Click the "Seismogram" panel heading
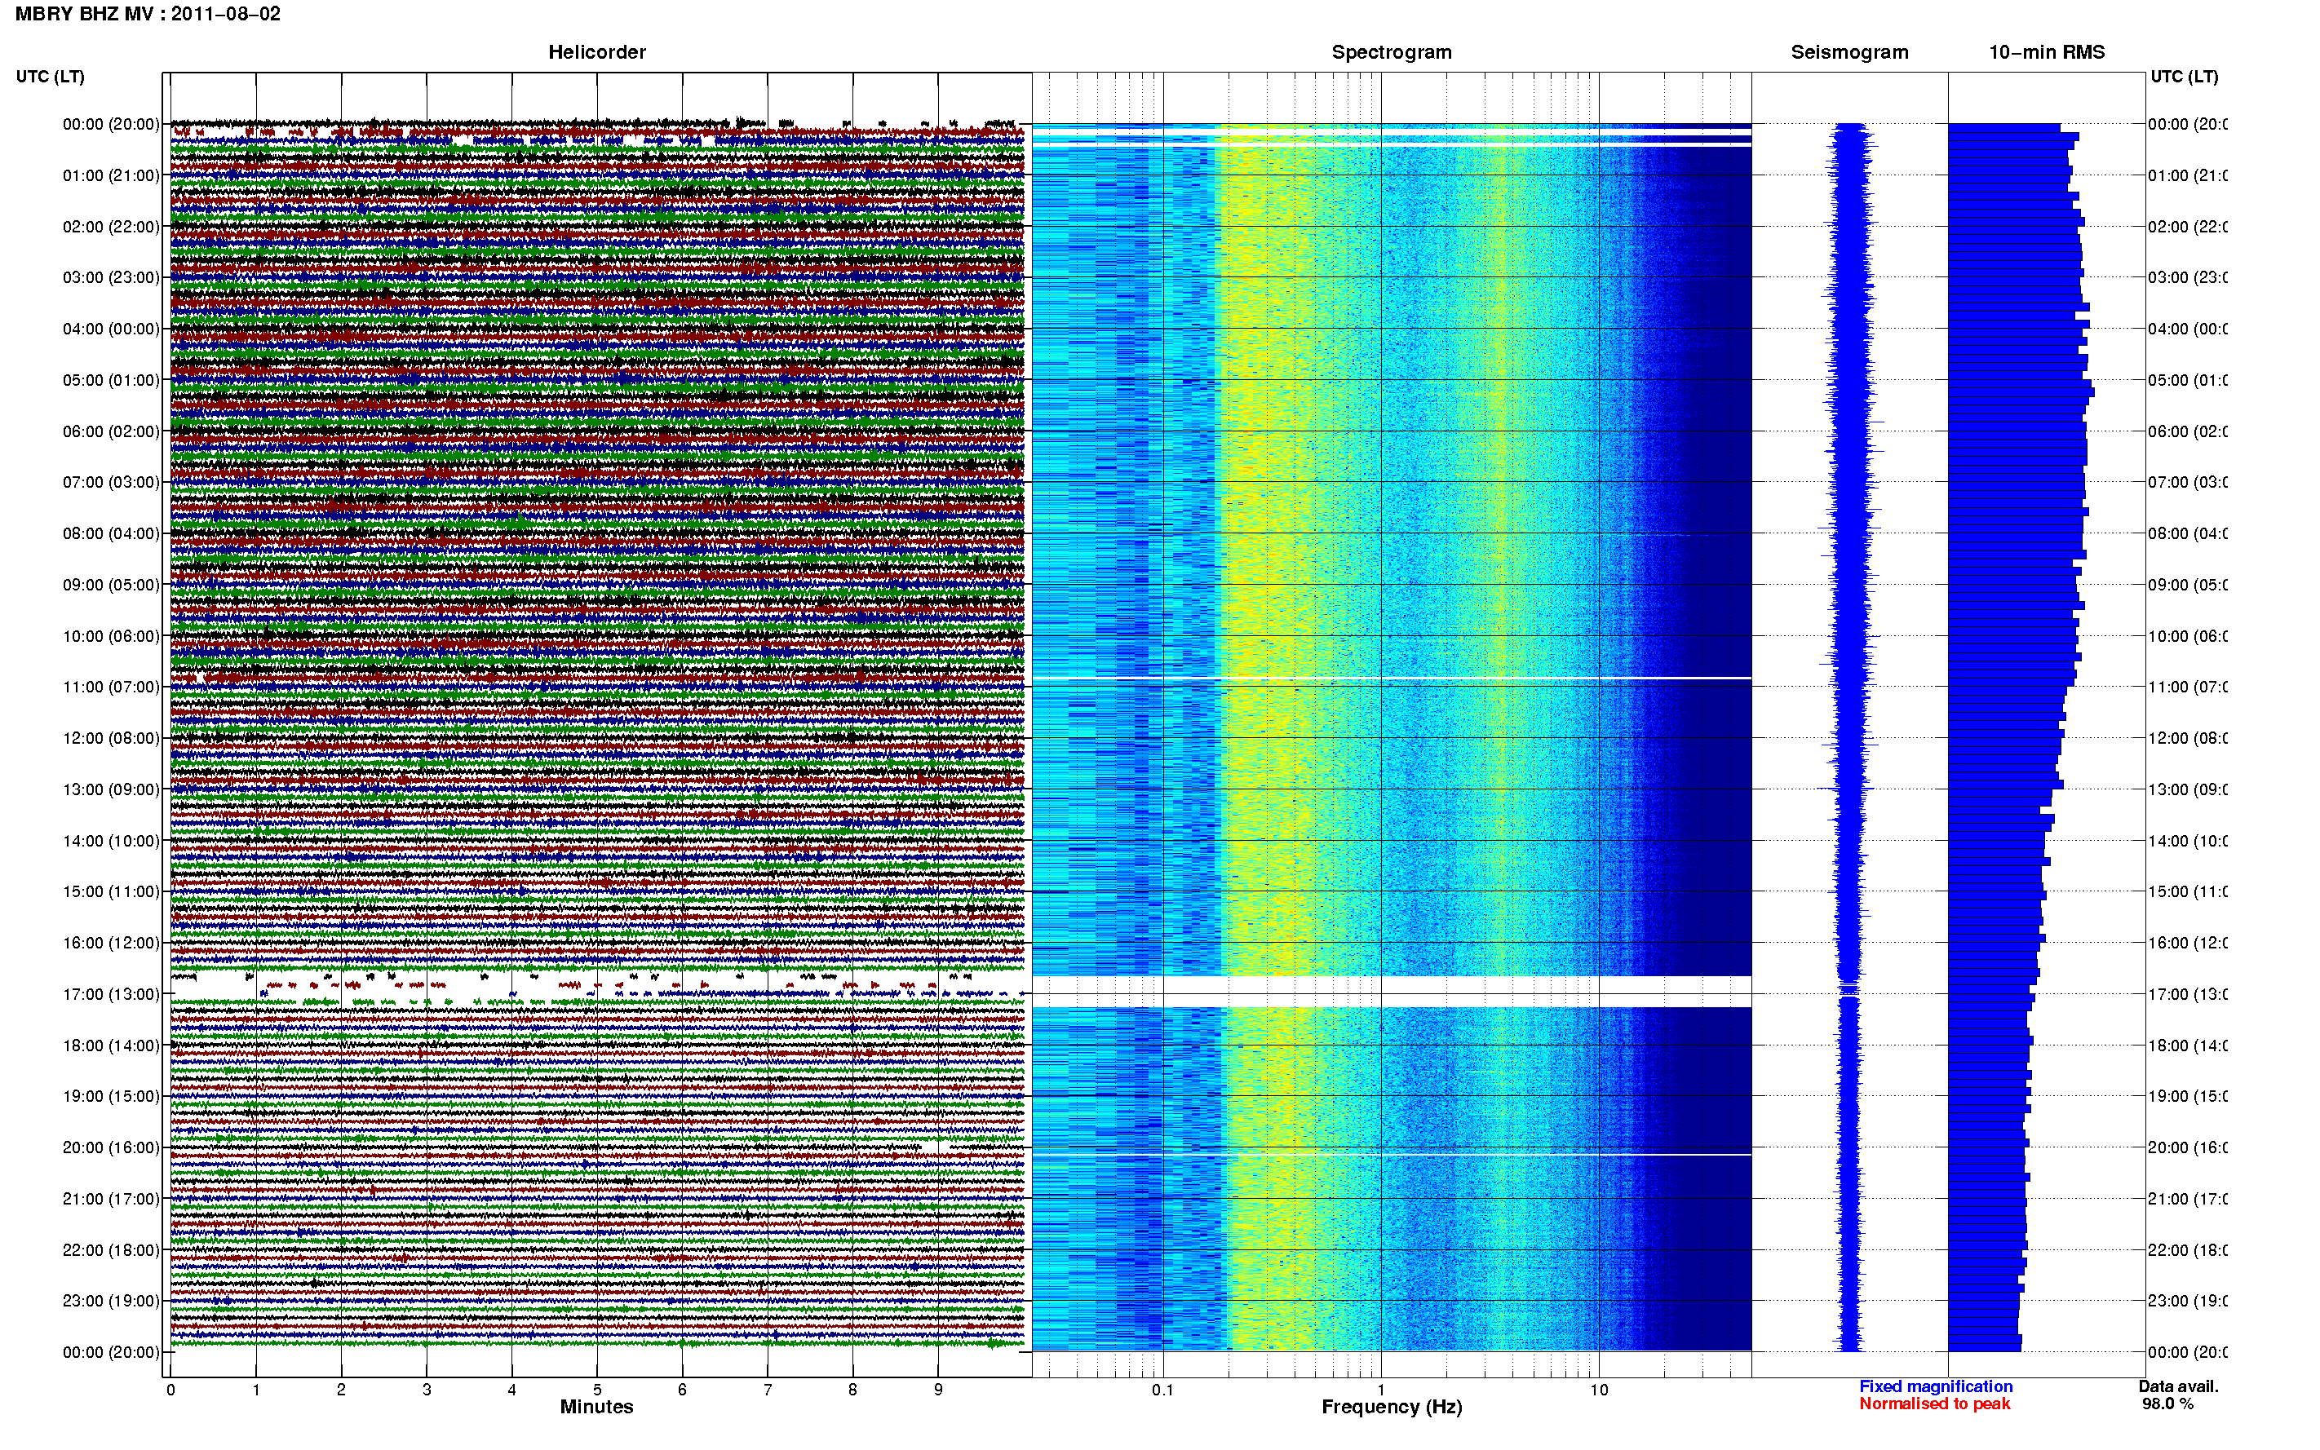 pyautogui.click(x=1849, y=53)
